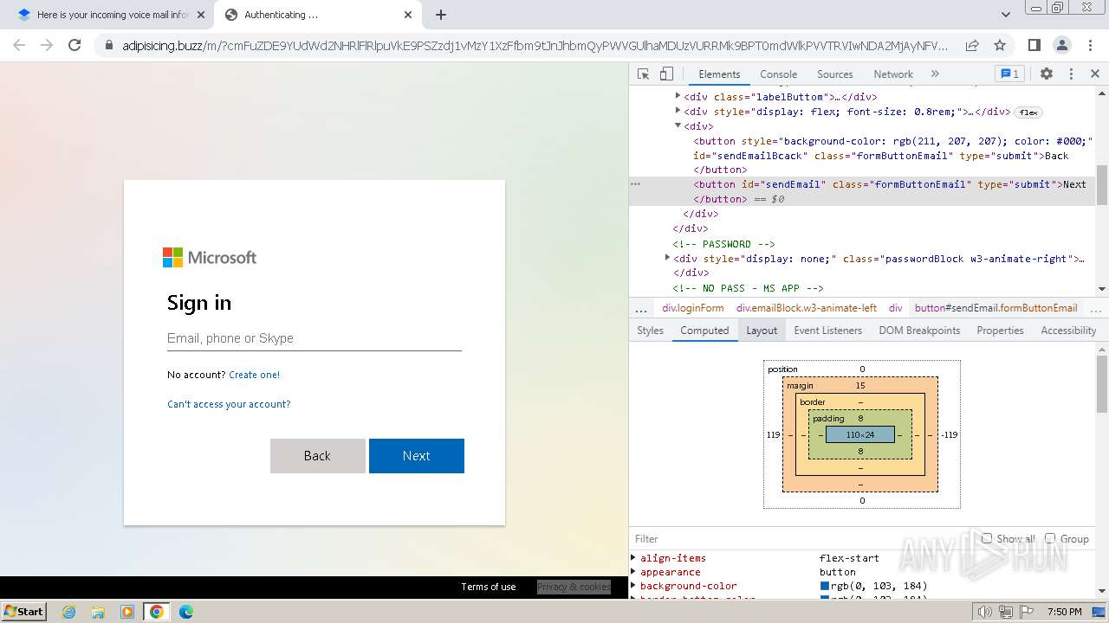Viewport: 1109px width, 623px height.
Task: Toggle the browser side panel icon
Action: pyautogui.click(x=1034, y=45)
